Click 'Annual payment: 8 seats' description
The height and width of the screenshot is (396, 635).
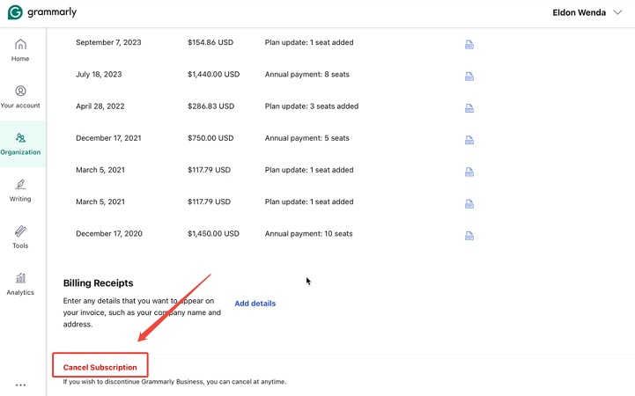[x=307, y=75]
